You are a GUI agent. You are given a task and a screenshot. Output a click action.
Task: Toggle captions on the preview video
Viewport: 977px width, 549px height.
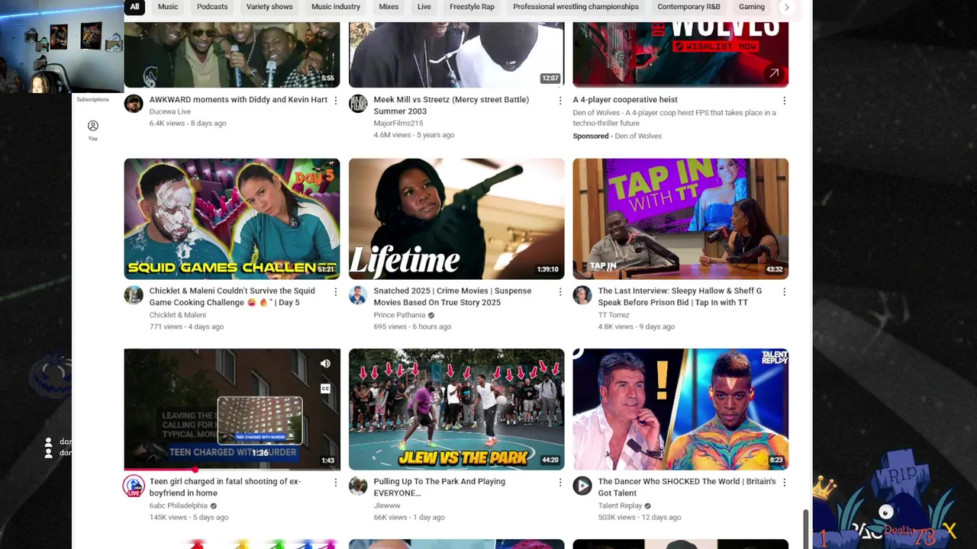coord(325,389)
